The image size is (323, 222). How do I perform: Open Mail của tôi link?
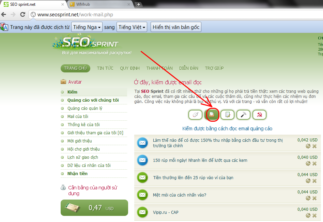click(78, 117)
